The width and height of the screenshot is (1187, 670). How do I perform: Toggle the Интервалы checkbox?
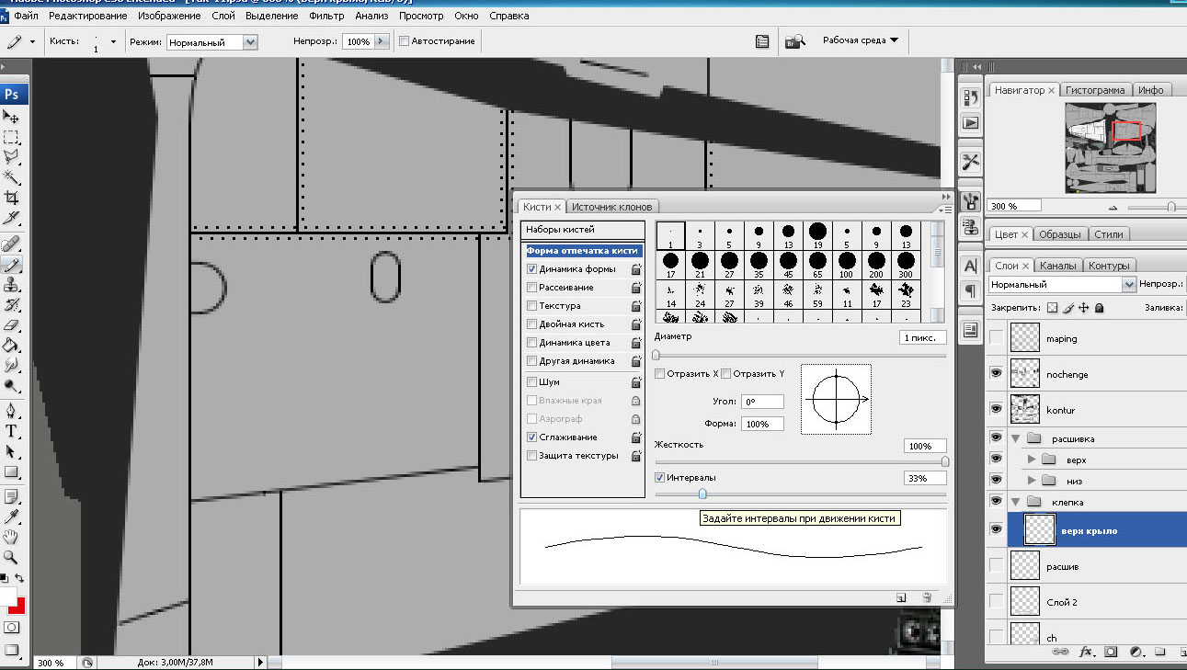point(660,478)
